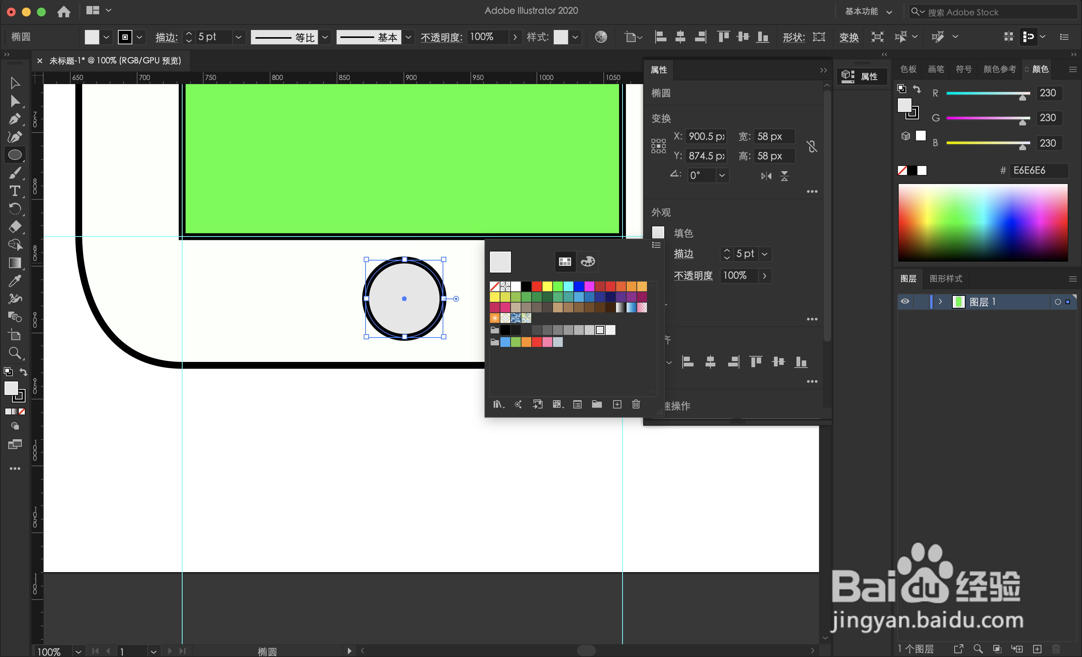Viewport: 1082px width, 657px height.
Task: Delete swatch with trash icon in swatches popup
Action: (636, 404)
